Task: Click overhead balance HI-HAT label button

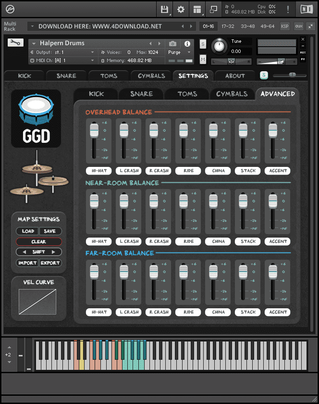Action: click(x=99, y=171)
